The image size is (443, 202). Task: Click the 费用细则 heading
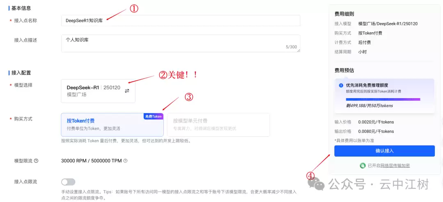[x=344, y=14]
